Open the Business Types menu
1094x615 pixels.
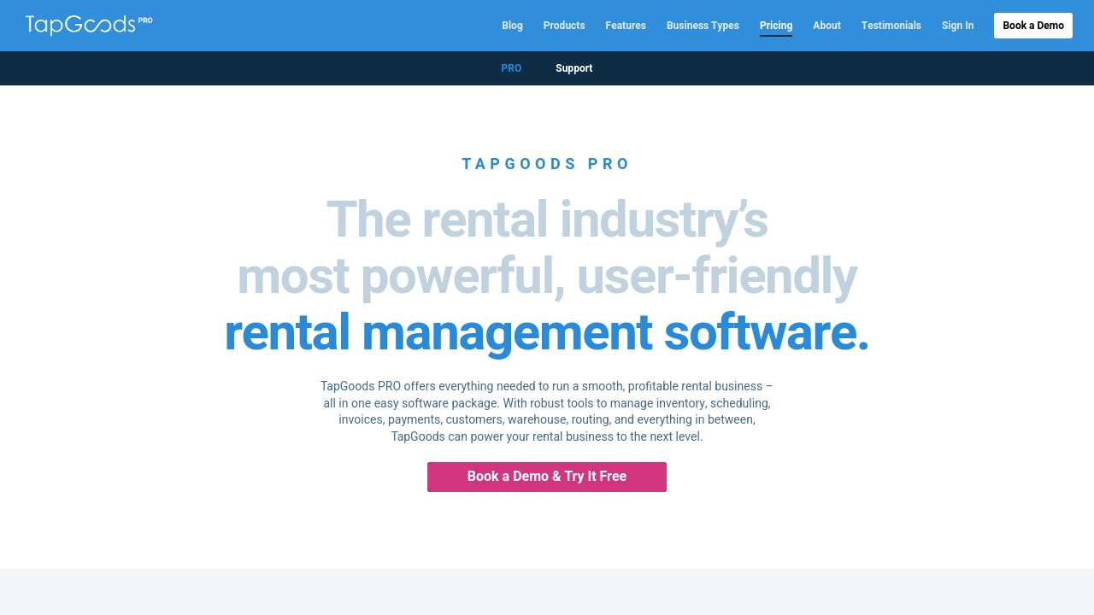pyautogui.click(x=703, y=26)
